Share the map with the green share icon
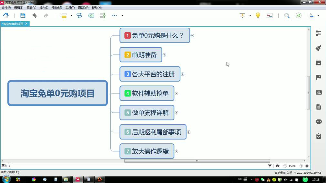 click(x=299, y=15)
